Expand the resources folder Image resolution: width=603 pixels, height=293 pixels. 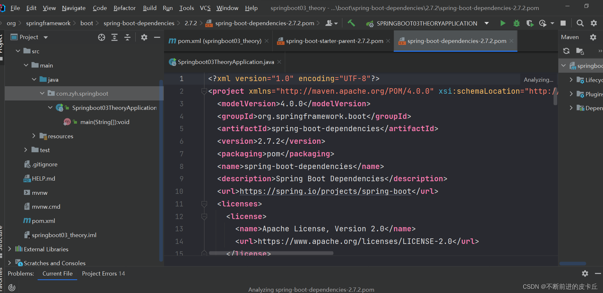tap(34, 136)
